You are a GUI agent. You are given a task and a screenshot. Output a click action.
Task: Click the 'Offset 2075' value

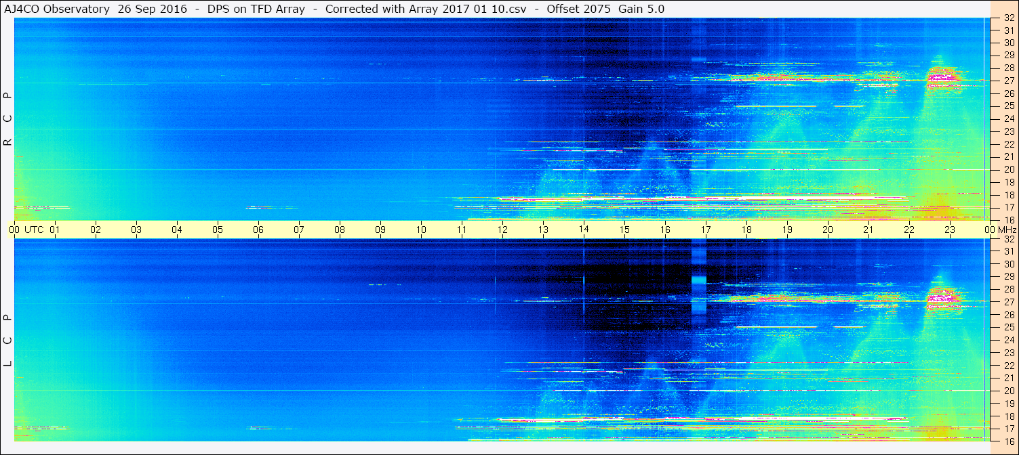coord(579,9)
